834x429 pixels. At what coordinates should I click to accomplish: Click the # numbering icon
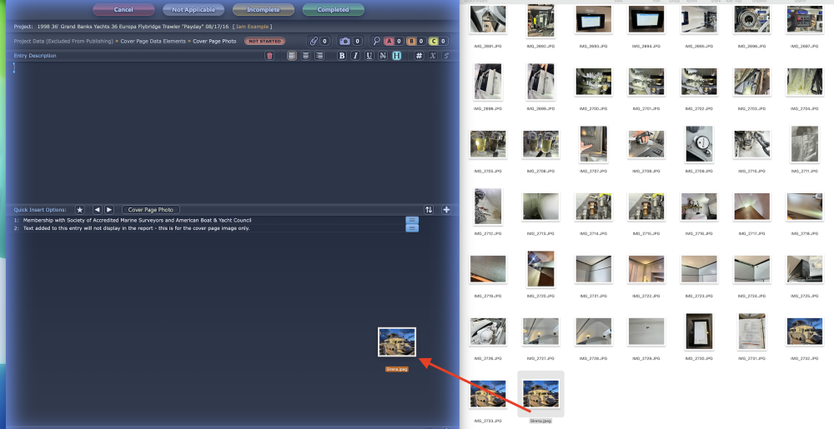[x=420, y=56]
